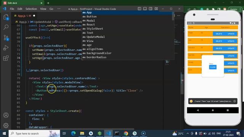Close the Edit deck browser tab
Image resolution: width=244 pixels, height=137 pixels.
click(x=42, y=3)
